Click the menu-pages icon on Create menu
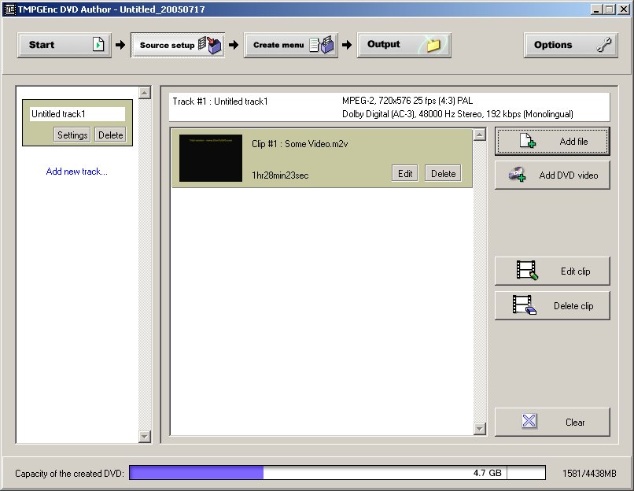Screen dimensions: 634x491 [x=322, y=45]
